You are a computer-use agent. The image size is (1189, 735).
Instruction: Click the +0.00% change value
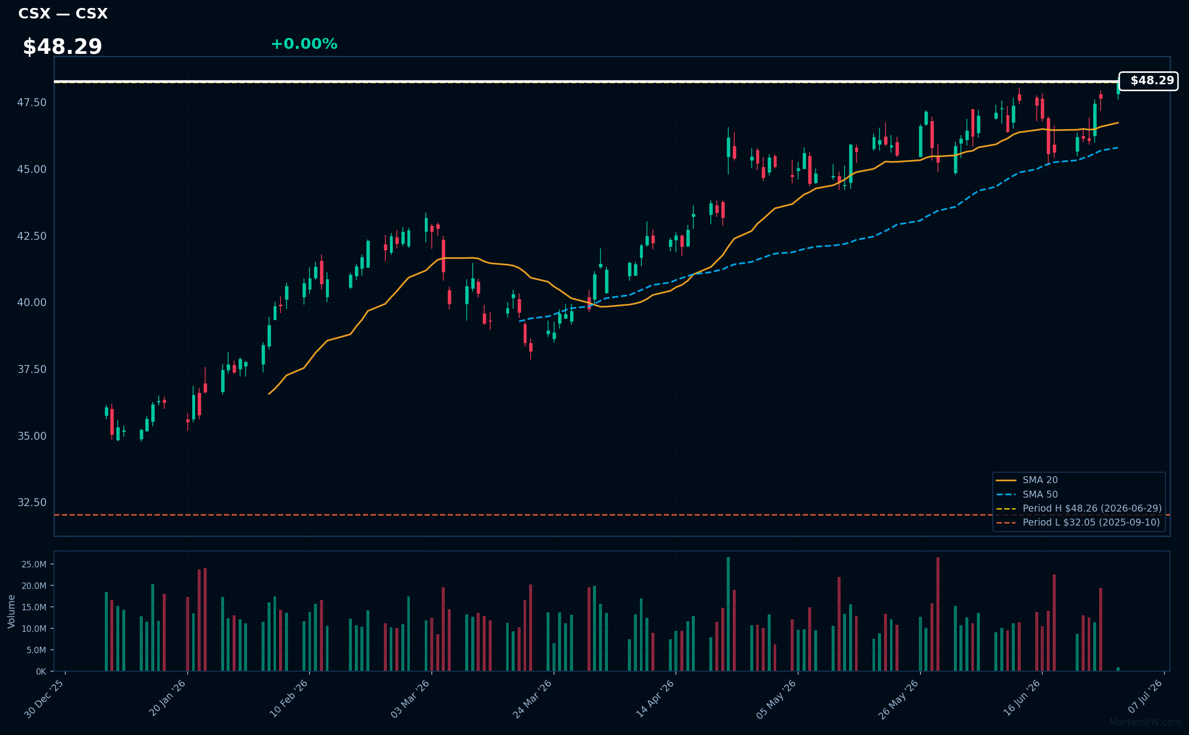click(304, 44)
